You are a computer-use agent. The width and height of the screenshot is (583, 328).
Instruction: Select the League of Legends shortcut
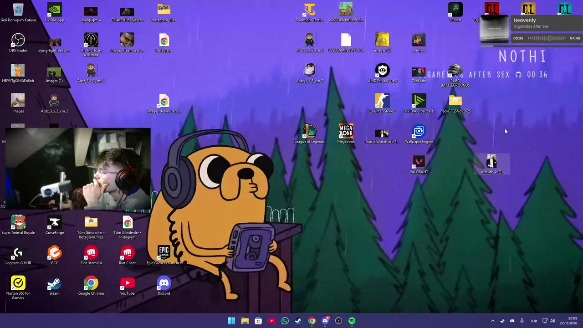309,134
